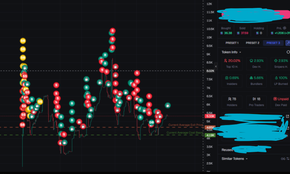This screenshot has height=174, width=290.
Task: Click the Current Average Exit Price line label
Action: [186, 125]
